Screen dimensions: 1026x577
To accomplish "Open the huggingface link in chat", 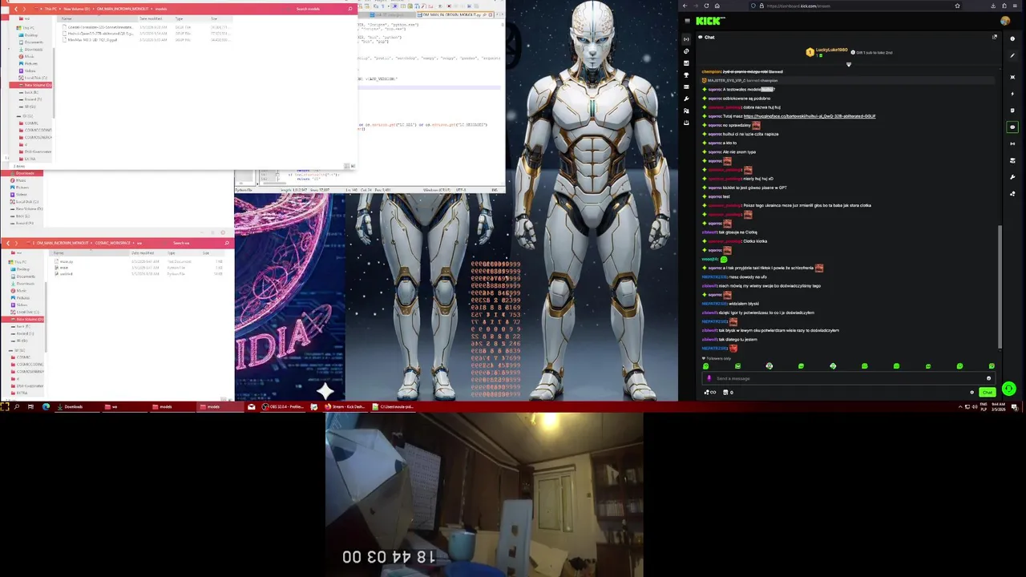I will (810, 116).
